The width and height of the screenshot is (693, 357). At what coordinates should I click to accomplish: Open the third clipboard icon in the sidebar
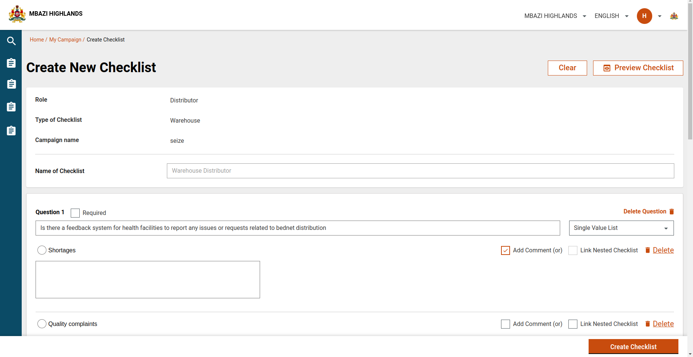tap(11, 107)
